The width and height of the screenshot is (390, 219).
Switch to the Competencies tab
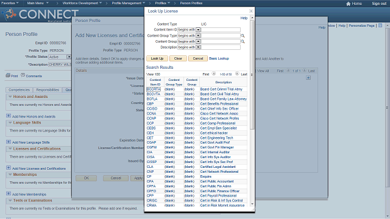coord(19,90)
